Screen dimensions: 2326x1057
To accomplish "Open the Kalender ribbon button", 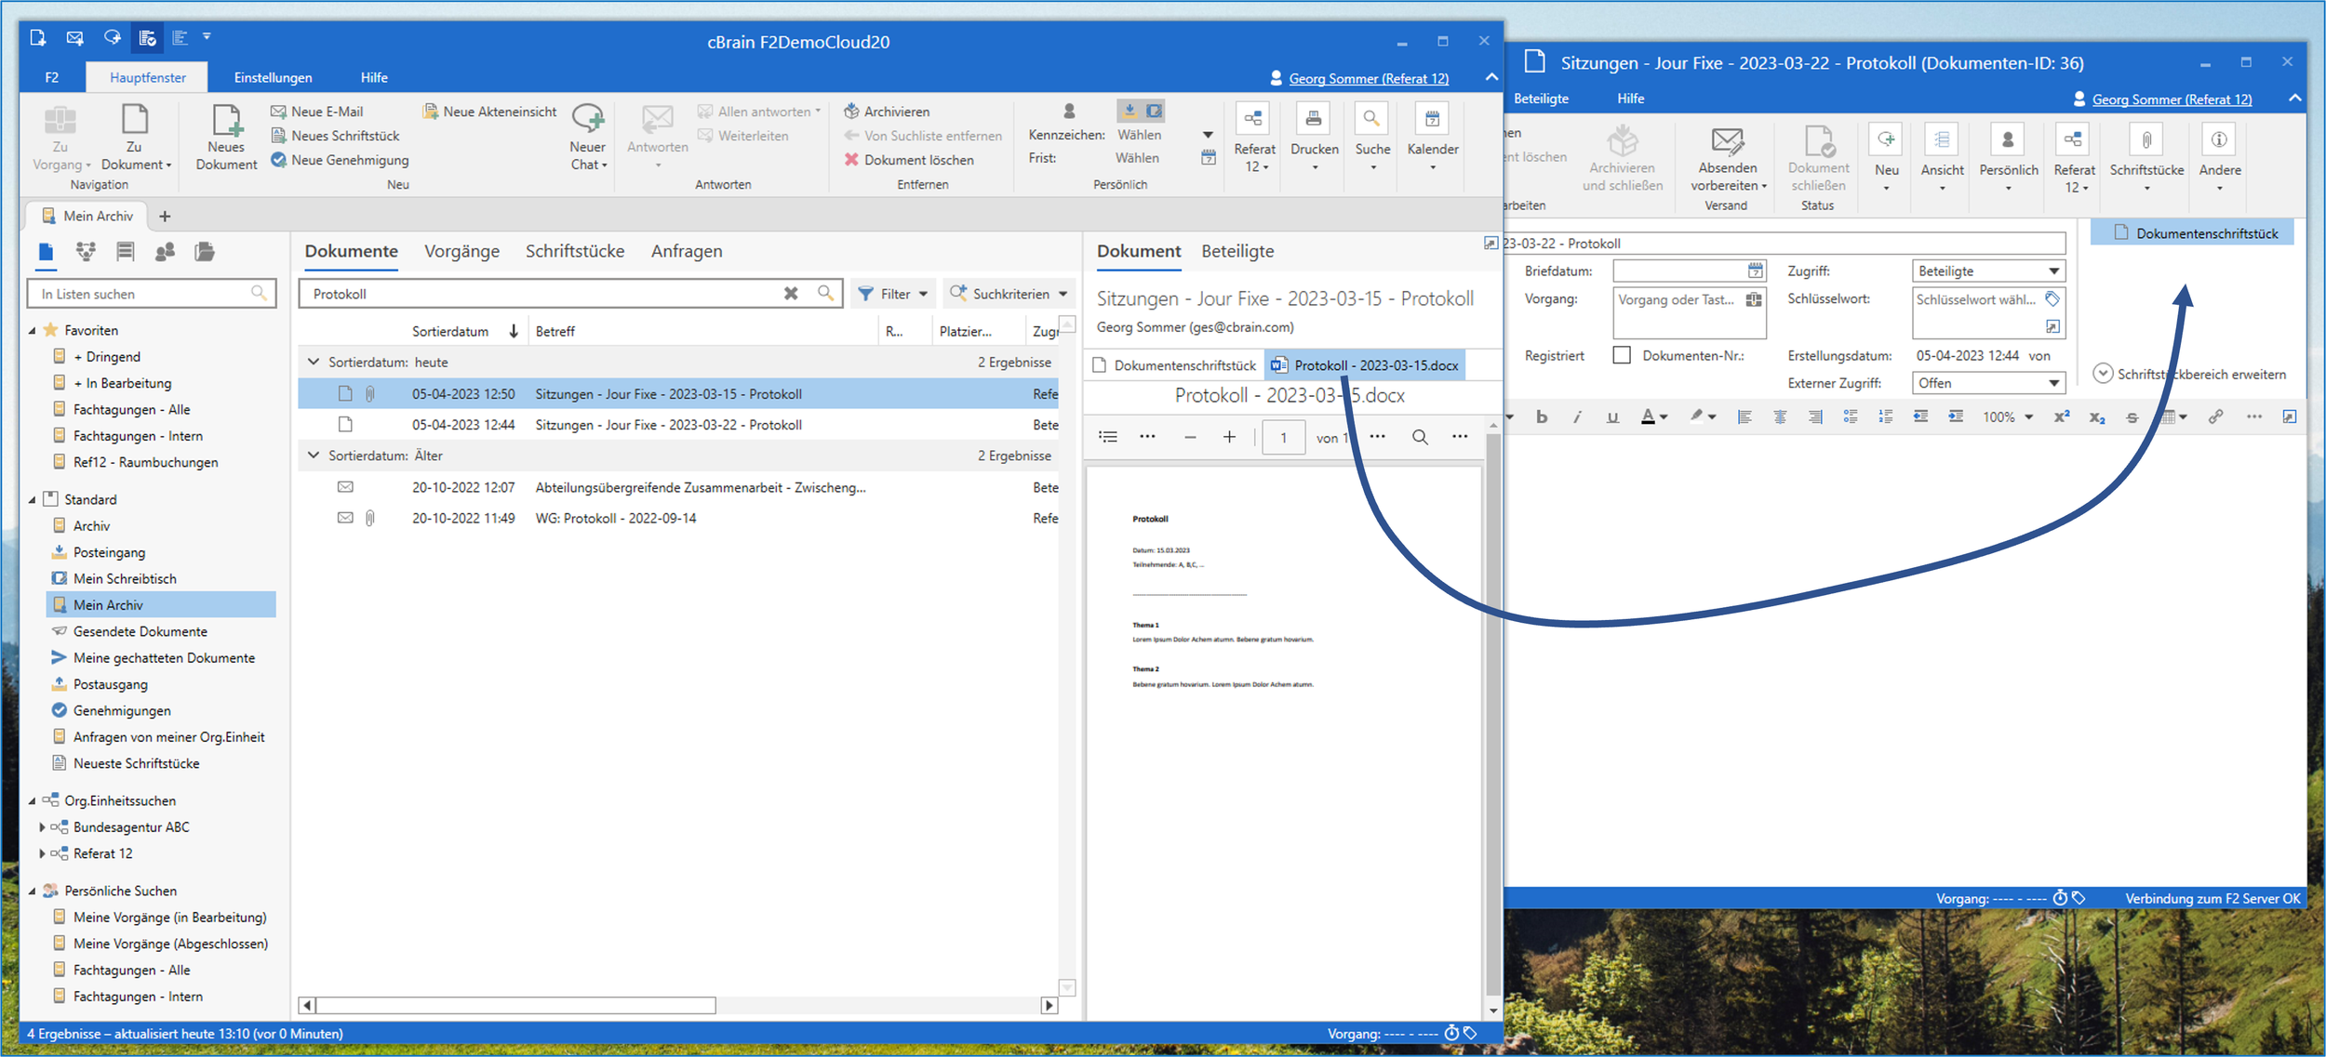I will 1432,119.
